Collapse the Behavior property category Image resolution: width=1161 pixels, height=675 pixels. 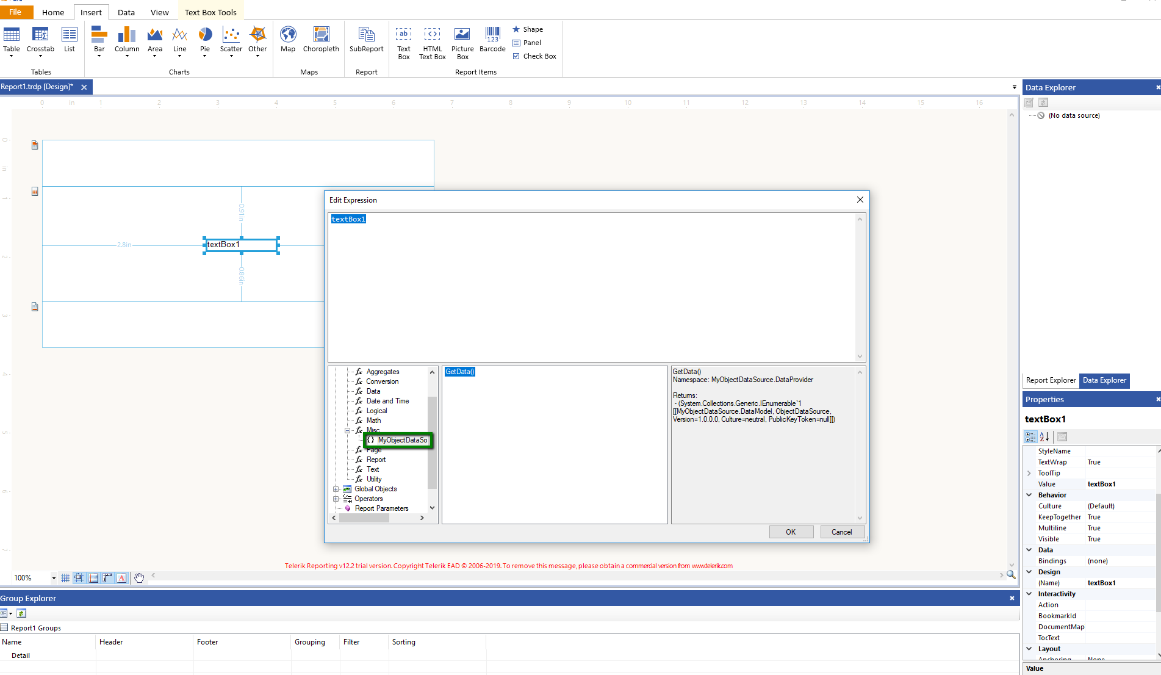pos(1029,495)
